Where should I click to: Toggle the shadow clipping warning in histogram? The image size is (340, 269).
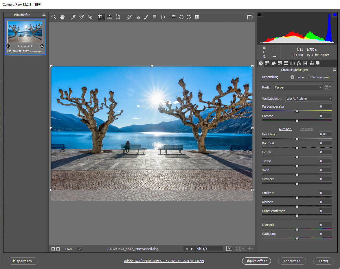pos(260,14)
